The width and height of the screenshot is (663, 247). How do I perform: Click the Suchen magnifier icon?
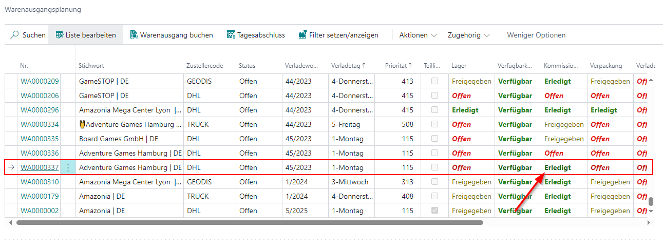click(14, 35)
